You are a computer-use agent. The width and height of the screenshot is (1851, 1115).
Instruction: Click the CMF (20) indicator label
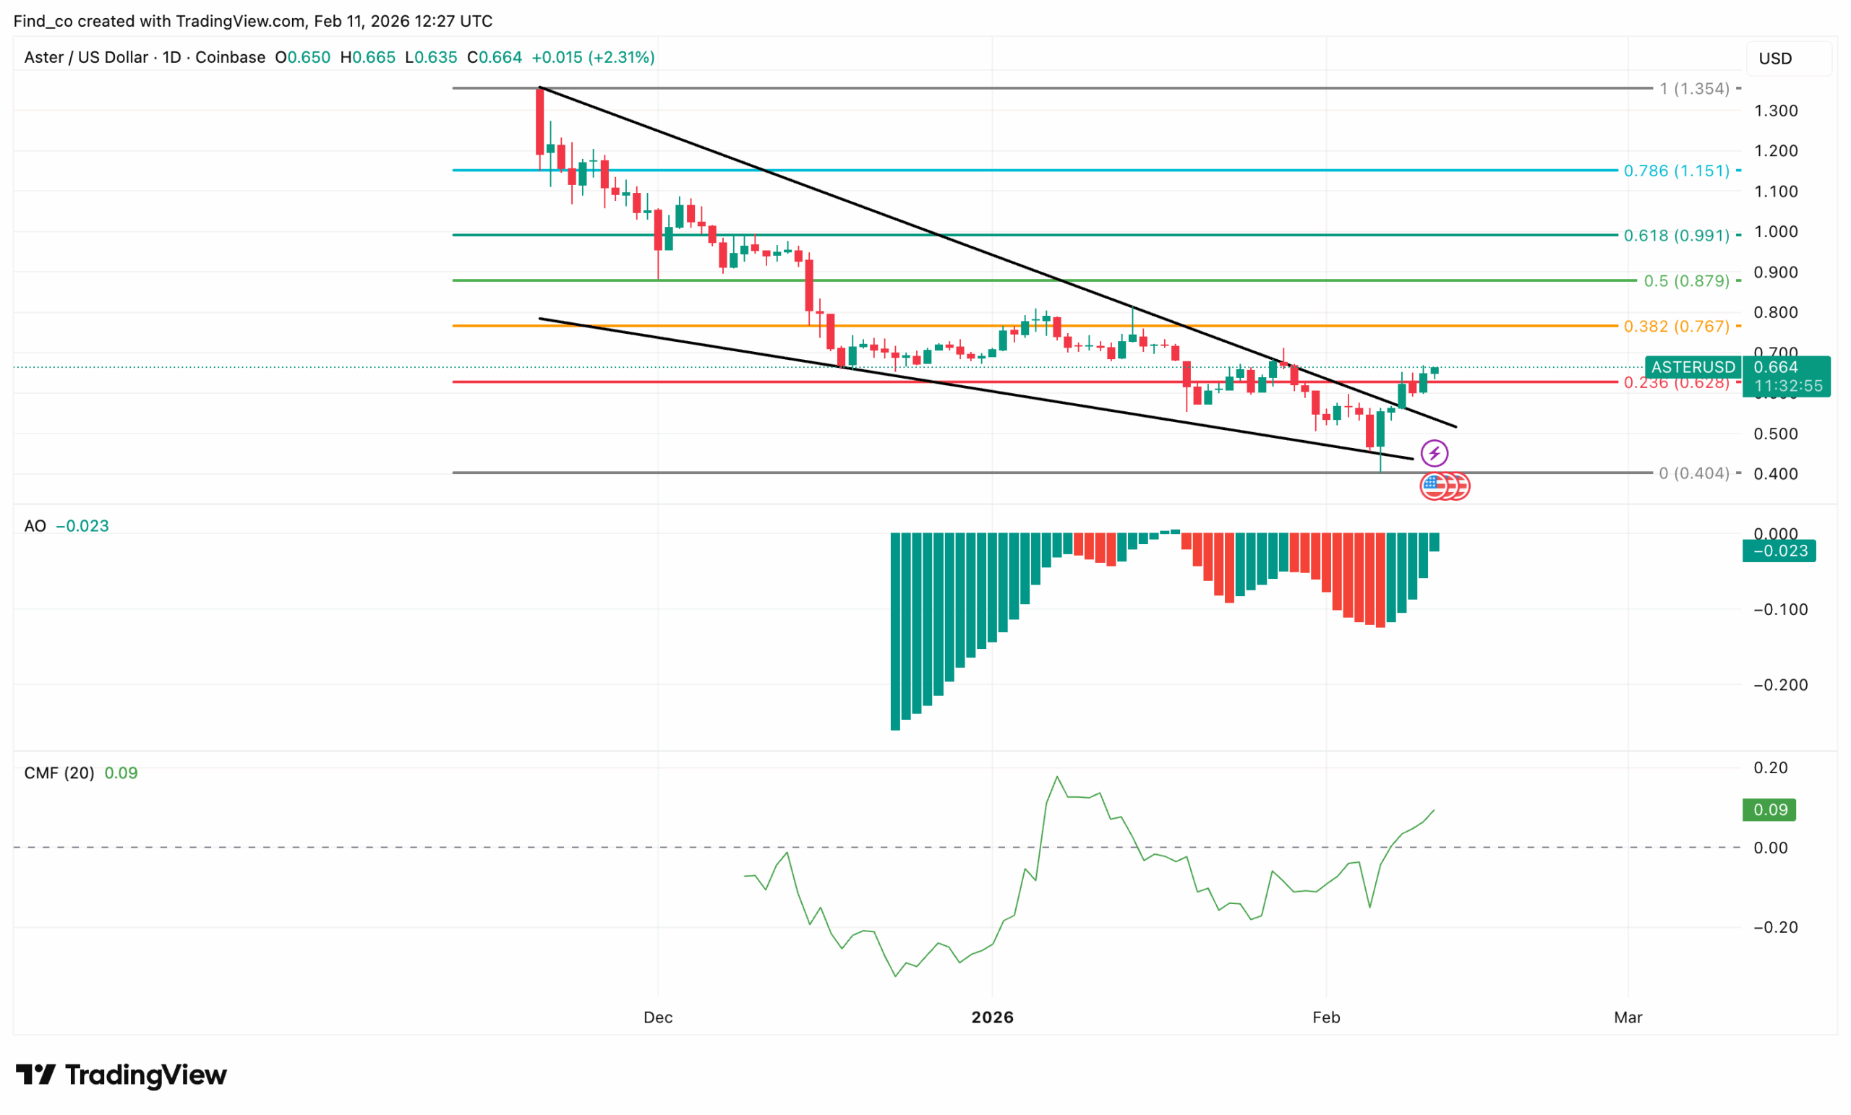[x=59, y=772]
